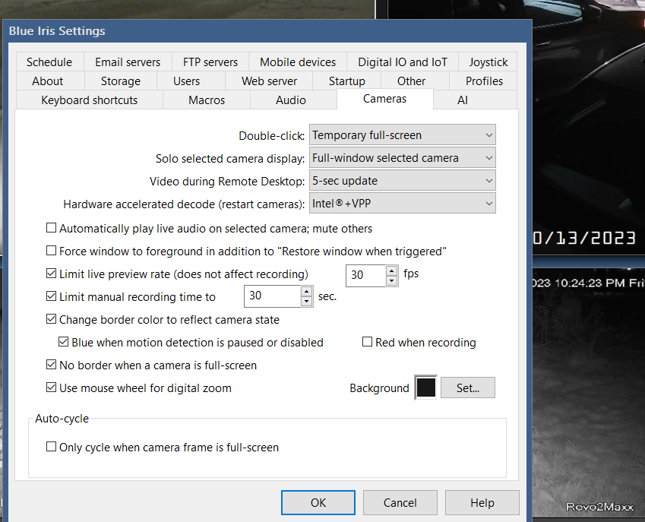Click the Set... background button
The width and height of the screenshot is (645, 522).
tap(468, 388)
